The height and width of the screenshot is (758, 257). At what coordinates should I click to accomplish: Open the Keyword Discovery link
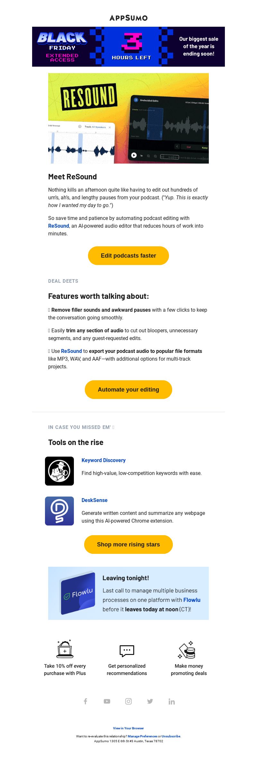(103, 460)
